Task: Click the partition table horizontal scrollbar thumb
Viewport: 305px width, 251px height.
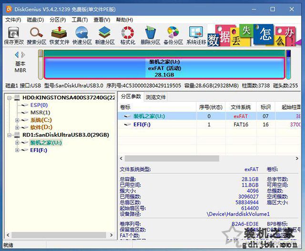Action: [172, 159]
